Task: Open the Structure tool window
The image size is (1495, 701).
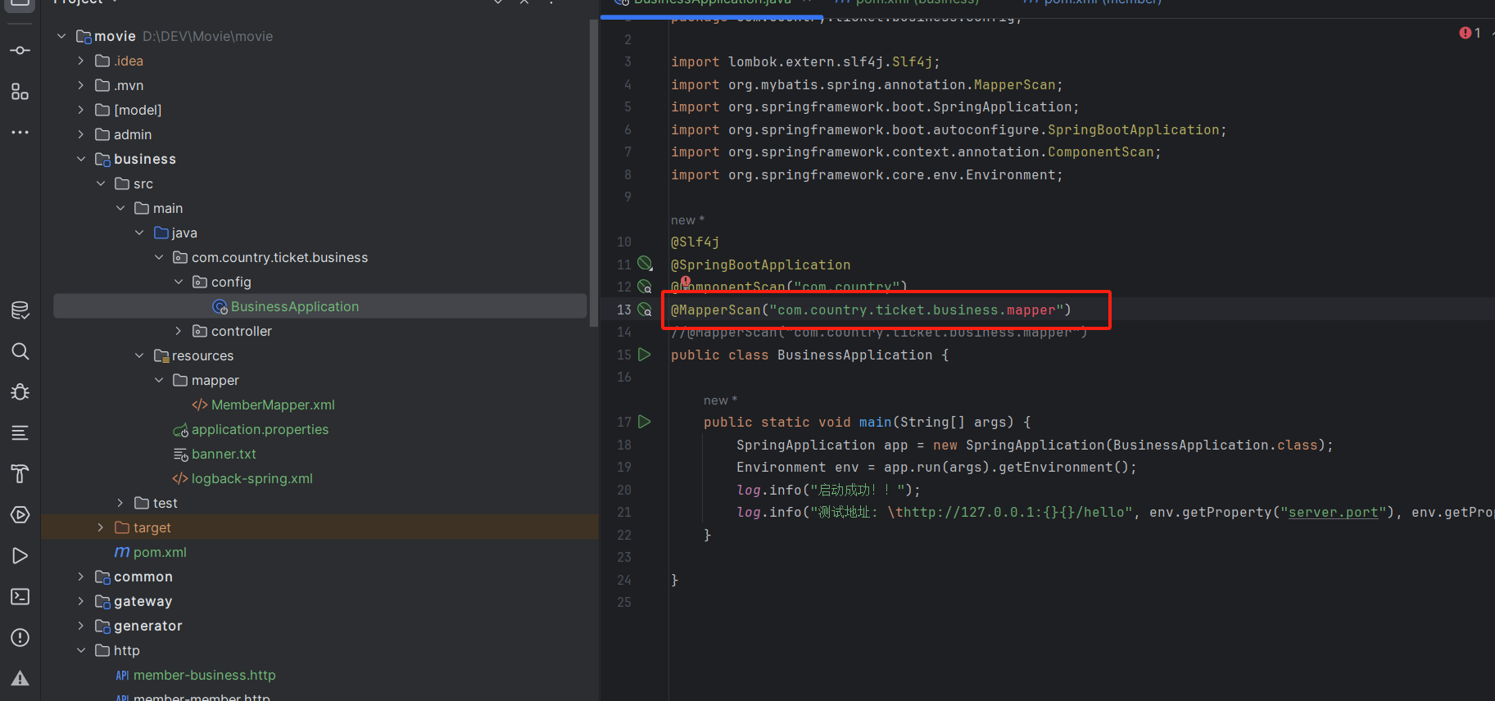Action: [x=20, y=92]
